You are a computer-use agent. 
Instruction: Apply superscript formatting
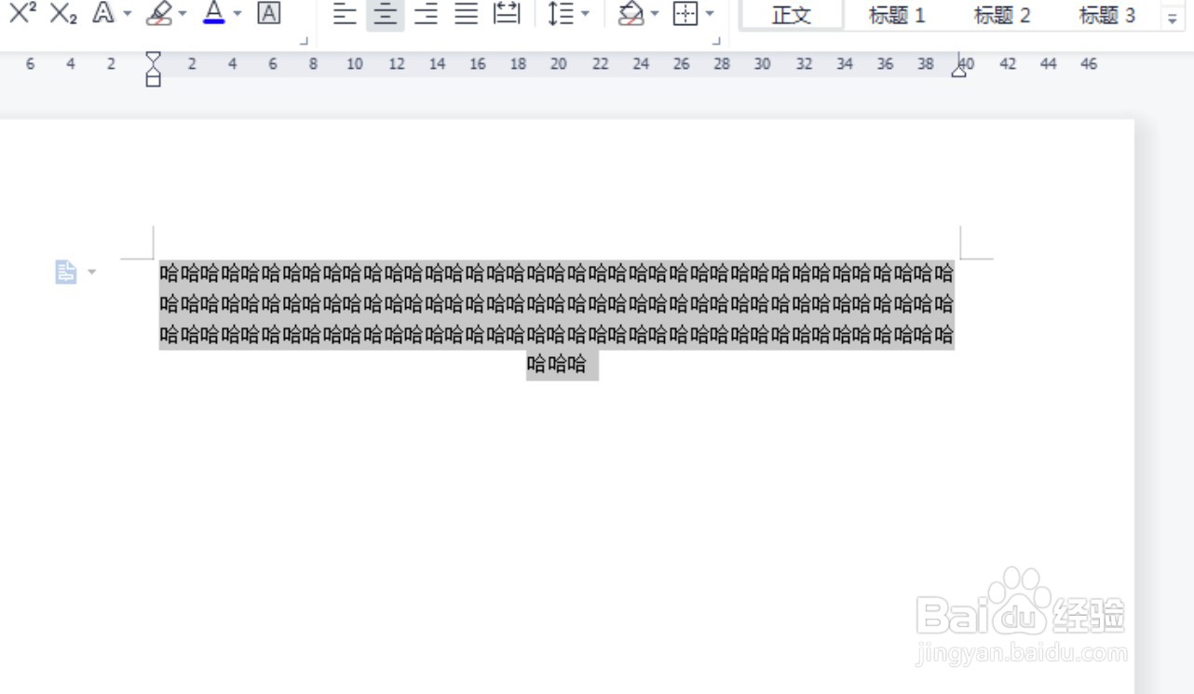pyautogui.click(x=22, y=12)
